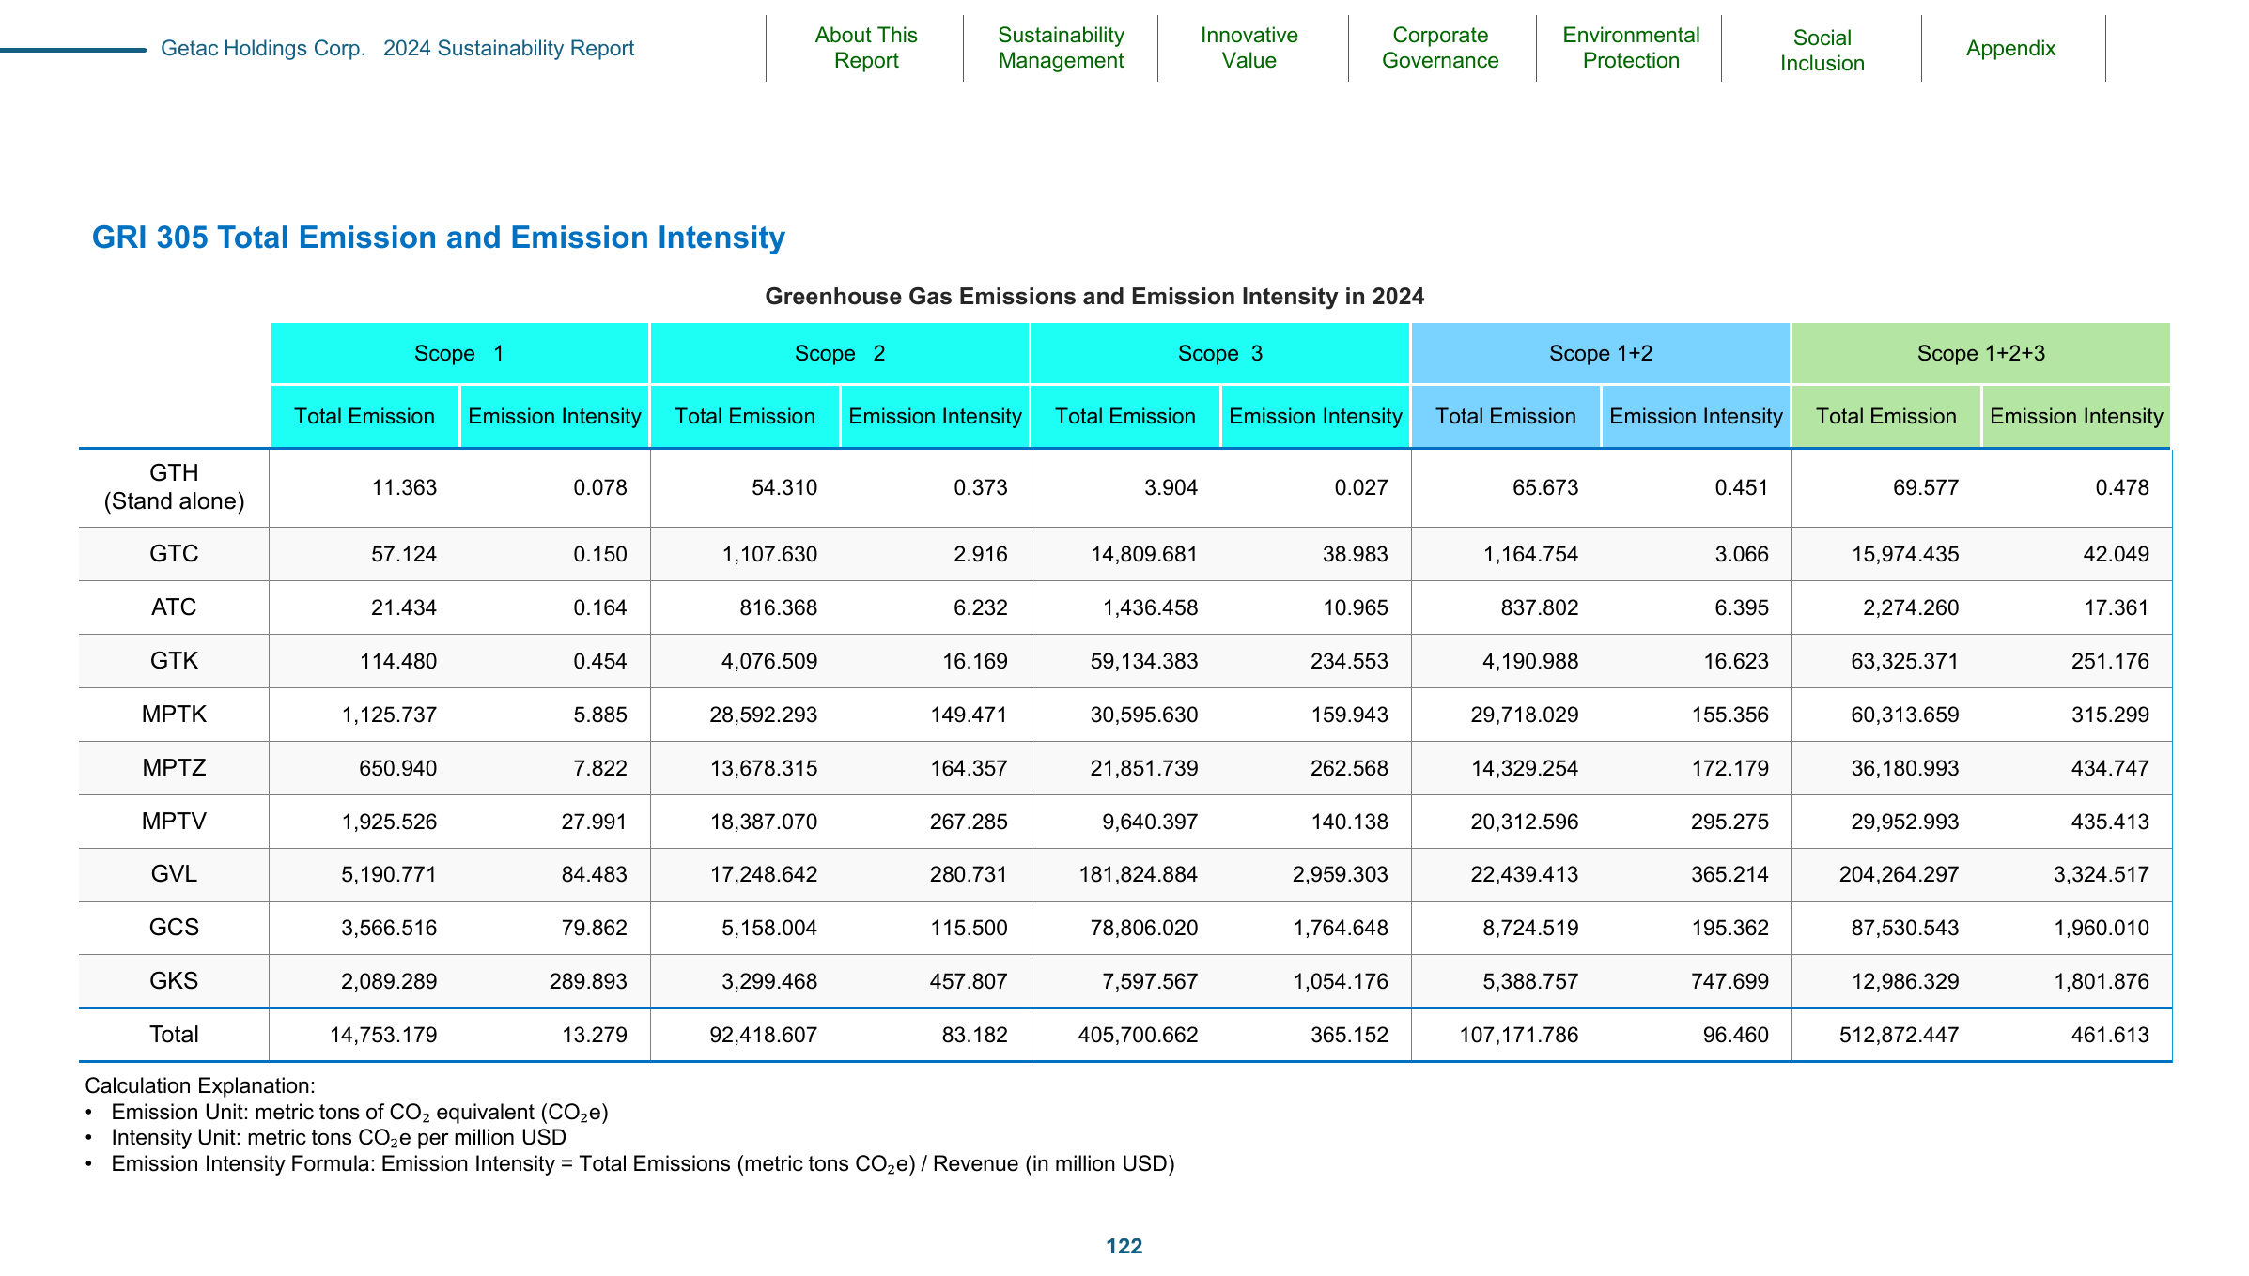Open the Appendix tab
The height and width of the screenshot is (1276, 2249).
coord(2010,48)
